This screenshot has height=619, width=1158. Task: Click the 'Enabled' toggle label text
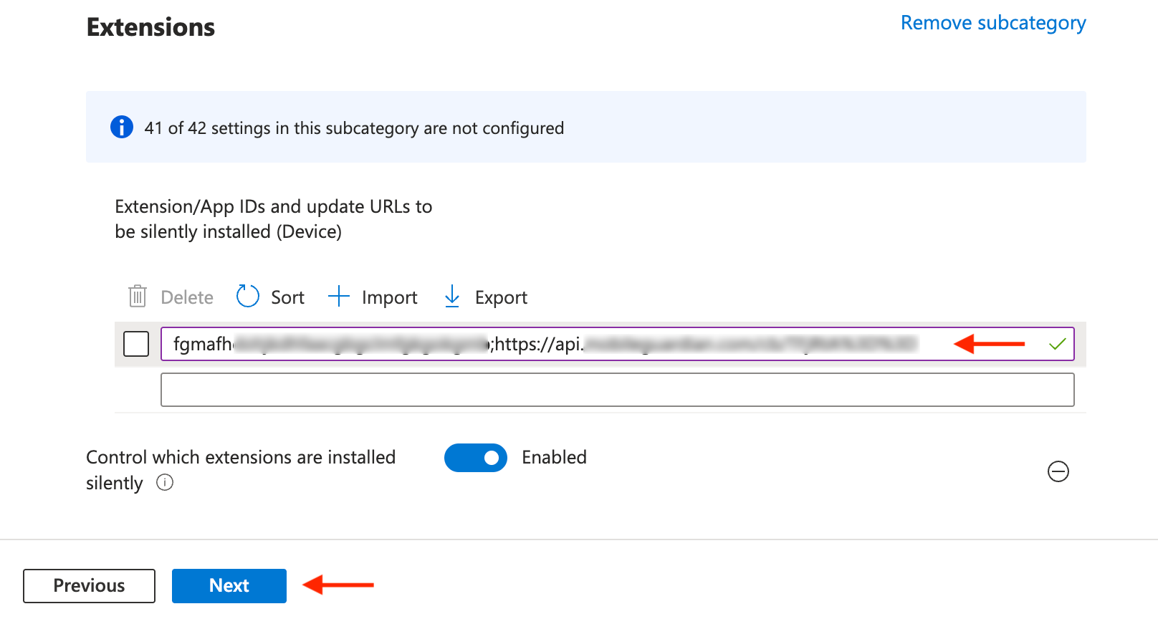point(554,458)
